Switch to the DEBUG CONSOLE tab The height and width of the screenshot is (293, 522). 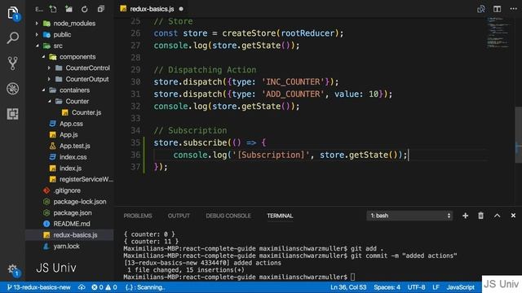coord(228,216)
